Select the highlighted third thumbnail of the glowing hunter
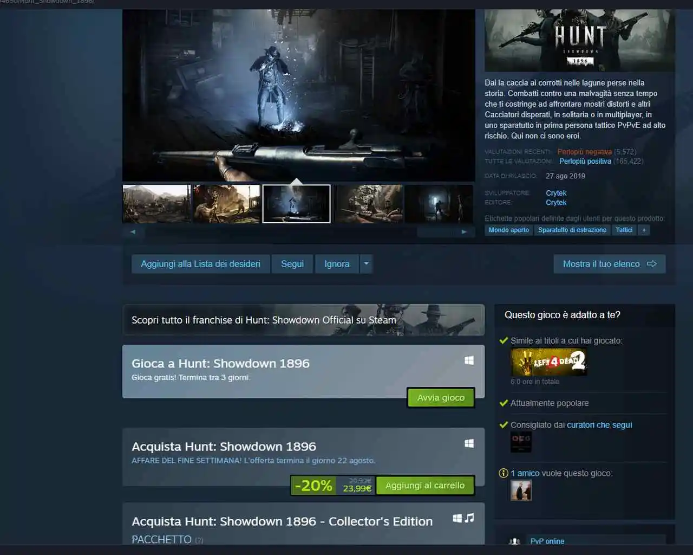693x555 pixels. pos(296,204)
